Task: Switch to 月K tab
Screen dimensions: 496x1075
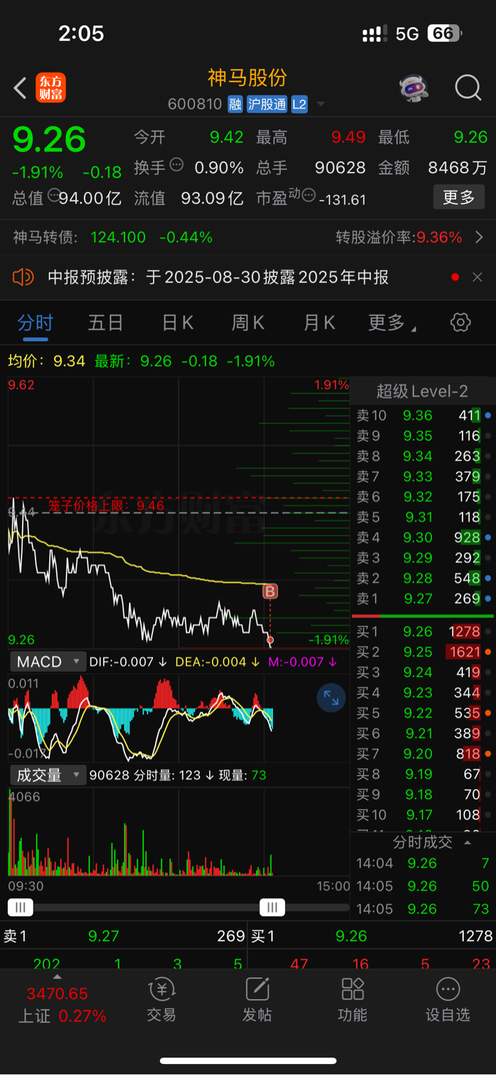Action: point(319,323)
